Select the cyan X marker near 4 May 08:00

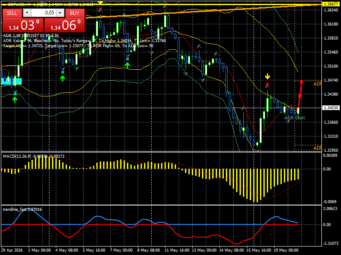point(63,72)
